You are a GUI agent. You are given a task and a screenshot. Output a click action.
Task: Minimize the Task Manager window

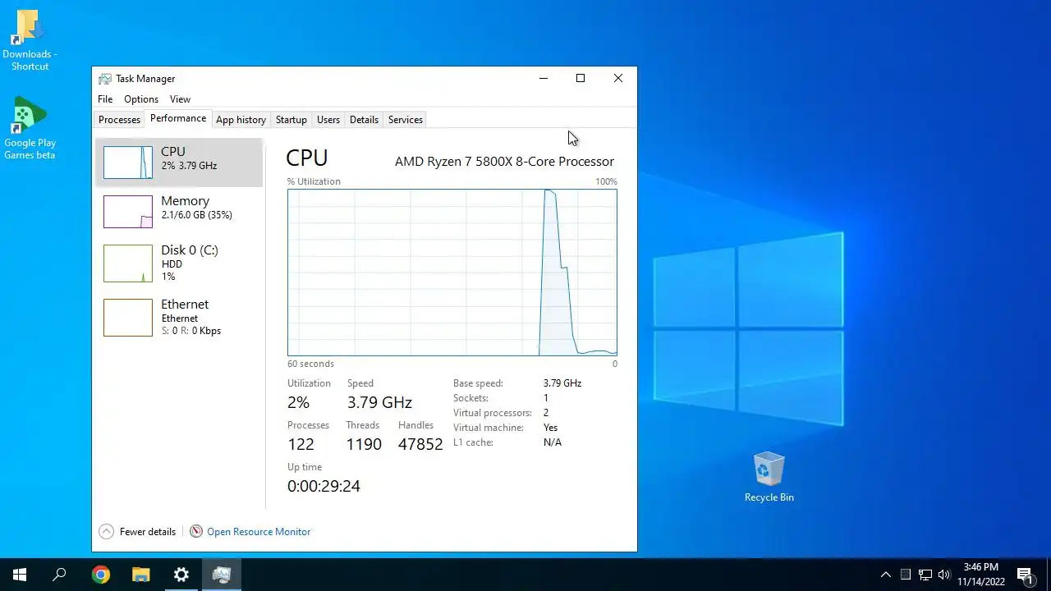543,78
